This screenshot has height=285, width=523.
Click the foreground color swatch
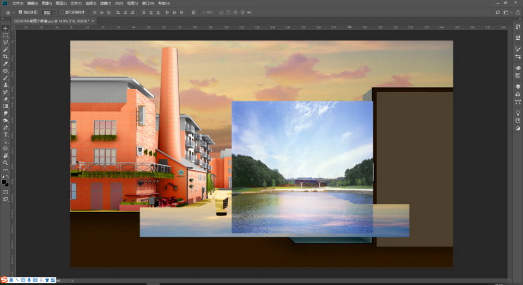click(4, 182)
